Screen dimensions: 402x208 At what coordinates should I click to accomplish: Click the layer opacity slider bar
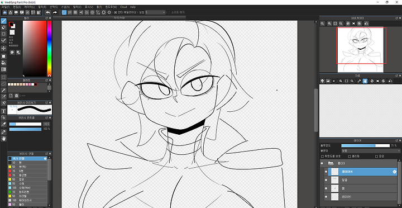pyautogui.click(x=365, y=145)
